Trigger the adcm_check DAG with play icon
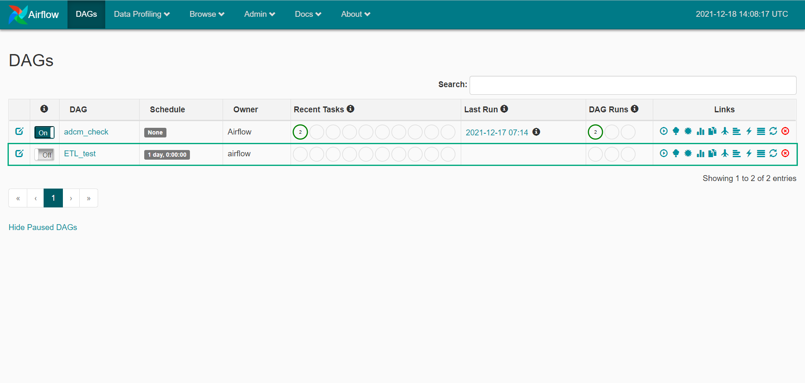 (663, 131)
